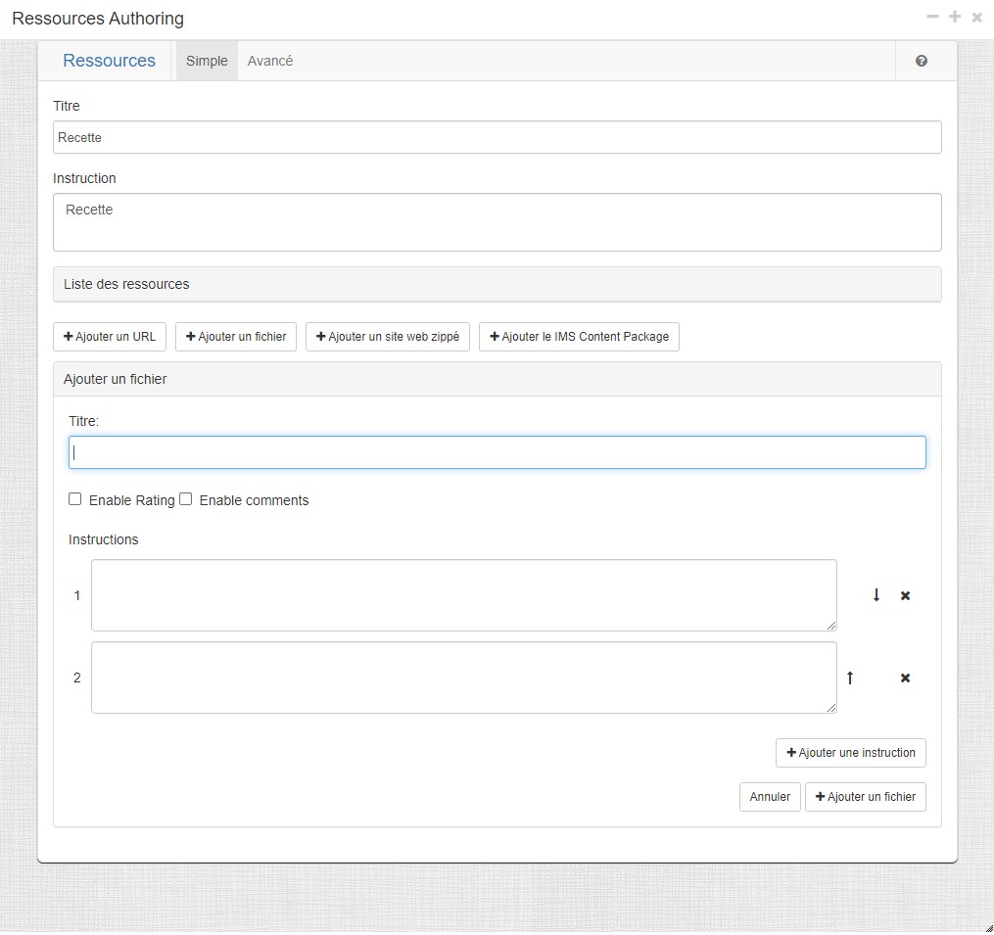Enable the Rating checkbox
Screen dimensions: 994x935
point(74,499)
